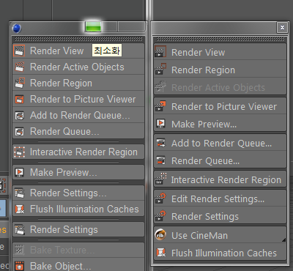
Task: Select Render Settings text in right menu
Action: pos(205,216)
